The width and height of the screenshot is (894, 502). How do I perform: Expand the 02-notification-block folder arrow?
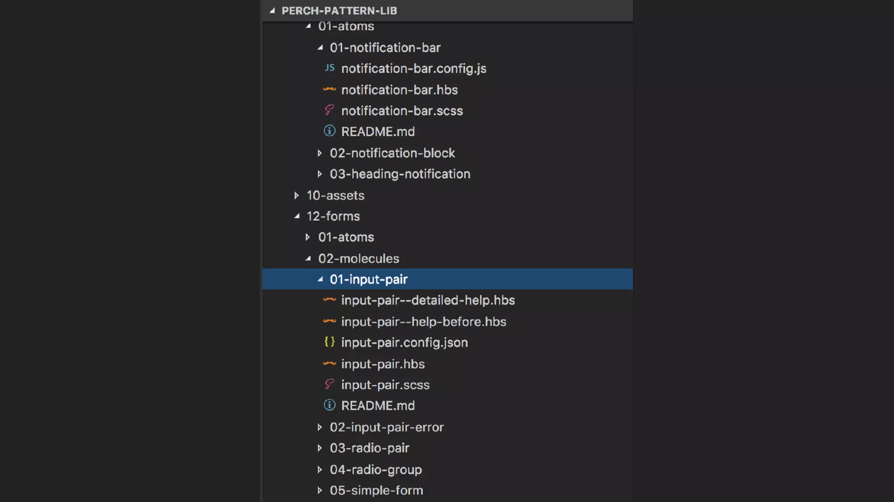[320, 153]
